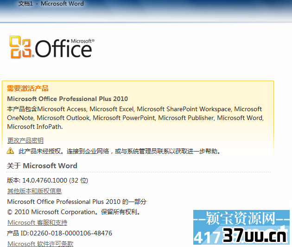Viewport: 292px width, 247px height.
Task: Click the 更改产品密钥 link
Action: [x=25, y=140]
